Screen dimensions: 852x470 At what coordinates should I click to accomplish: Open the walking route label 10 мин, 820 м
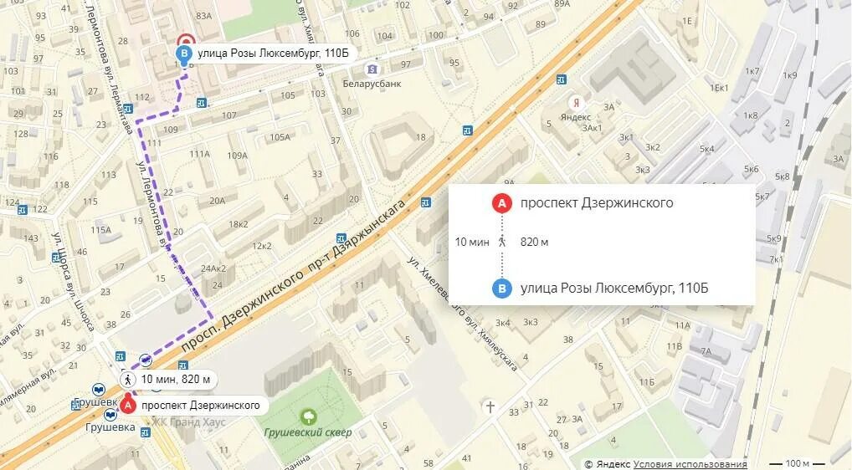point(168,380)
